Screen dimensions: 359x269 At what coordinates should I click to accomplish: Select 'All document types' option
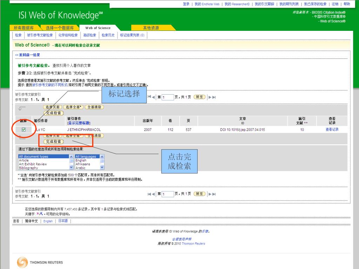(43, 157)
